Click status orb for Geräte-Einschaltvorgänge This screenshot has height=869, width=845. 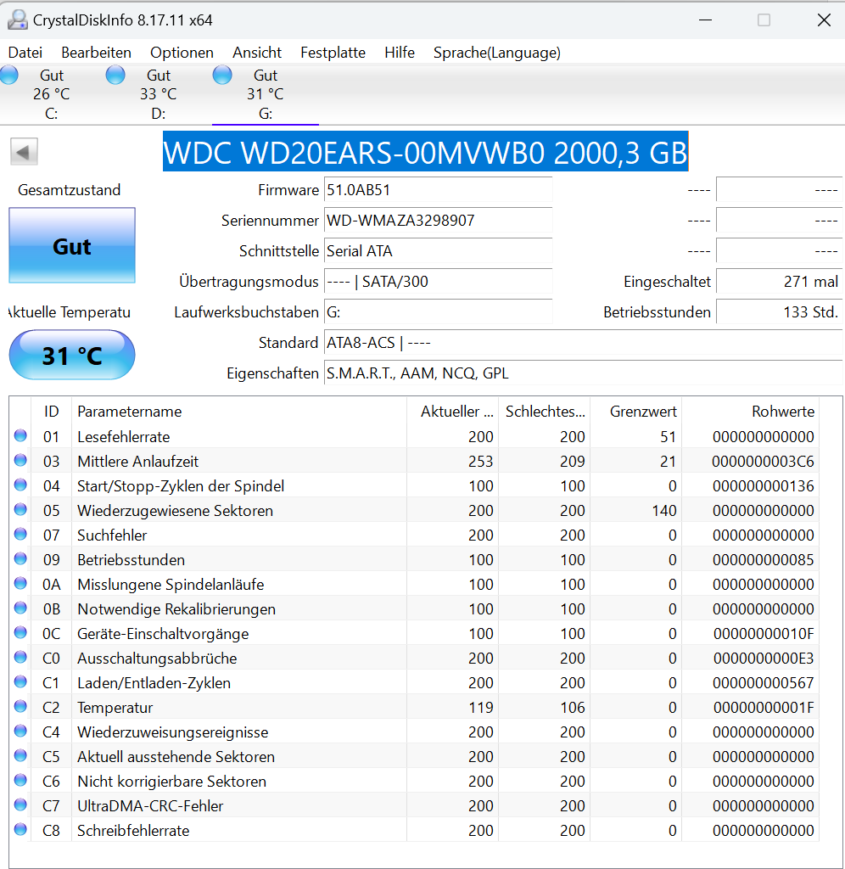(x=20, y=632)
